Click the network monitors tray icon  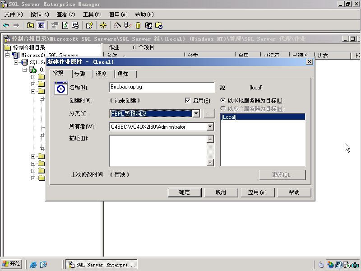click(339, 265)
